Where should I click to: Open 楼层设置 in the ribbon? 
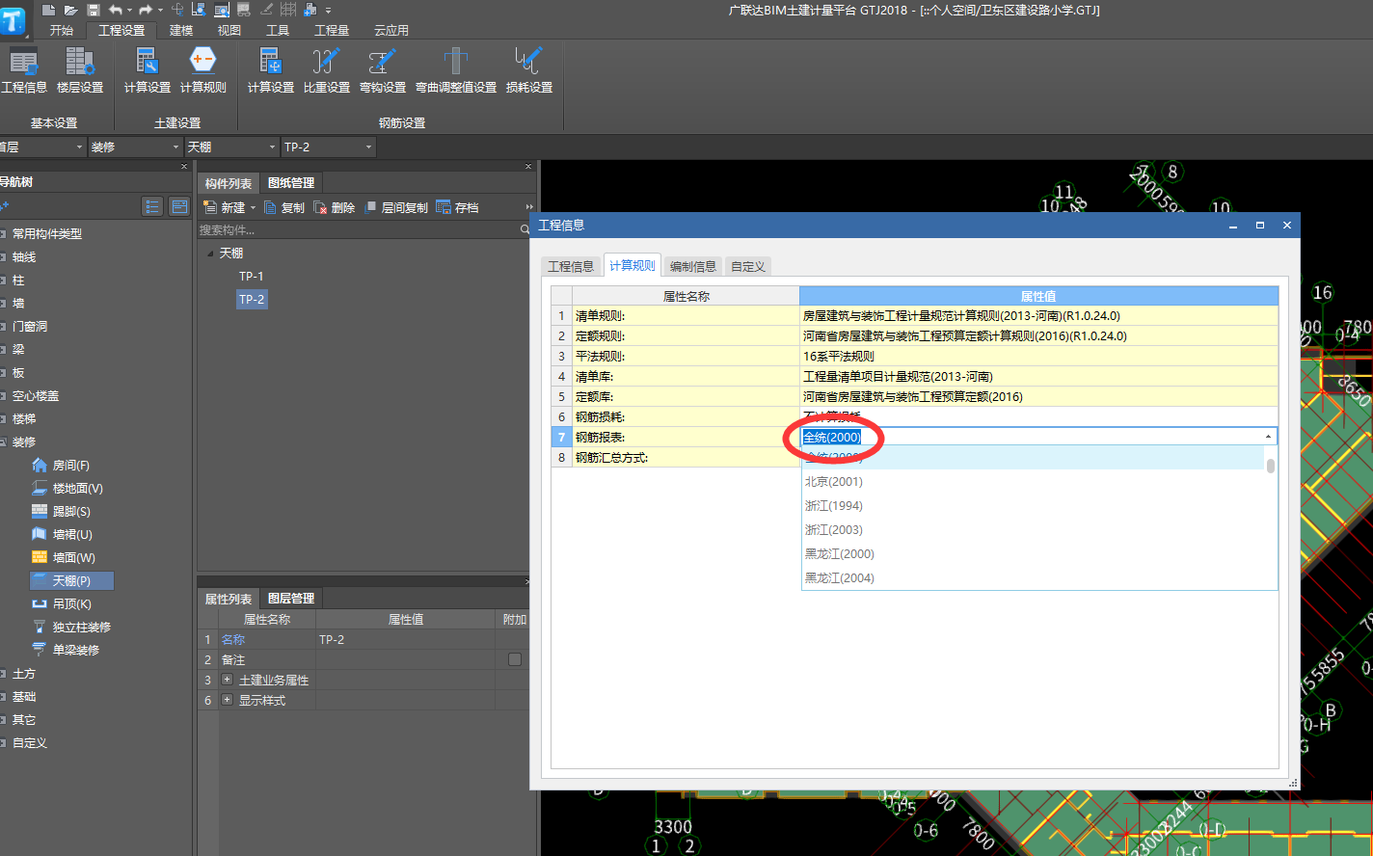coord(80,70)
